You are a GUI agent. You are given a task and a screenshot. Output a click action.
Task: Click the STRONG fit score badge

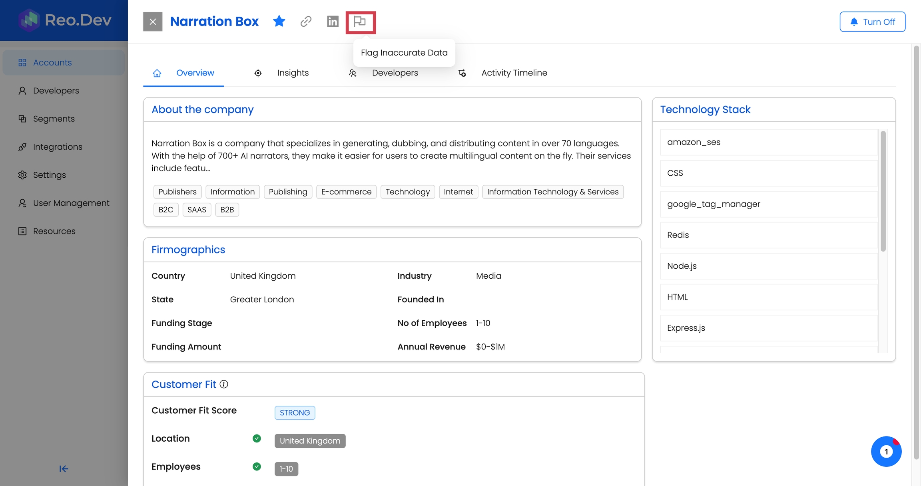click(295, 413)
